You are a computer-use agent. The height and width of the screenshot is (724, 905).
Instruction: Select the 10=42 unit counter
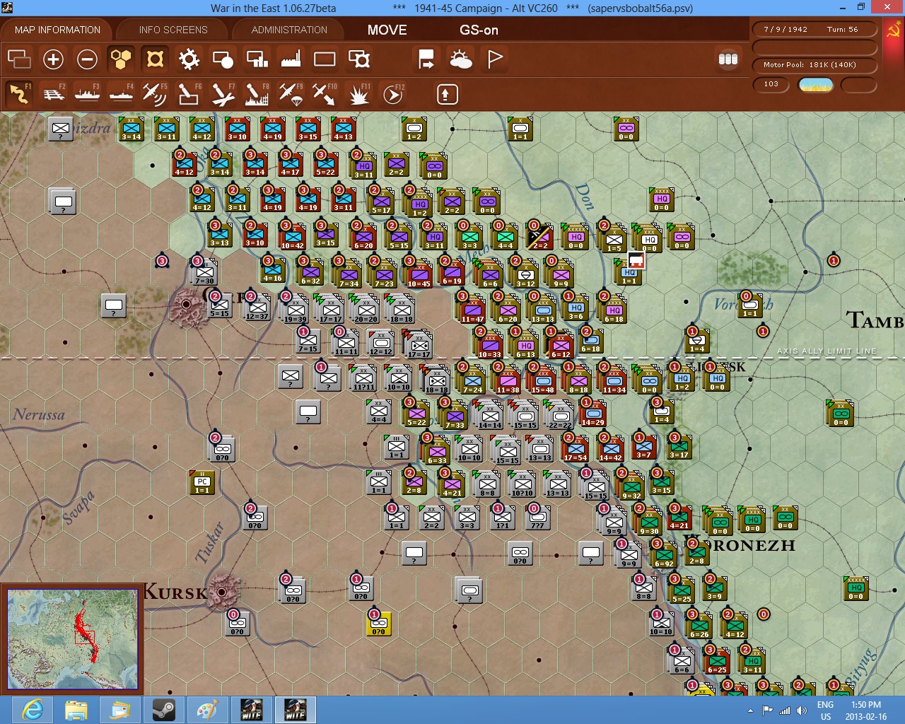click(293, 238)
